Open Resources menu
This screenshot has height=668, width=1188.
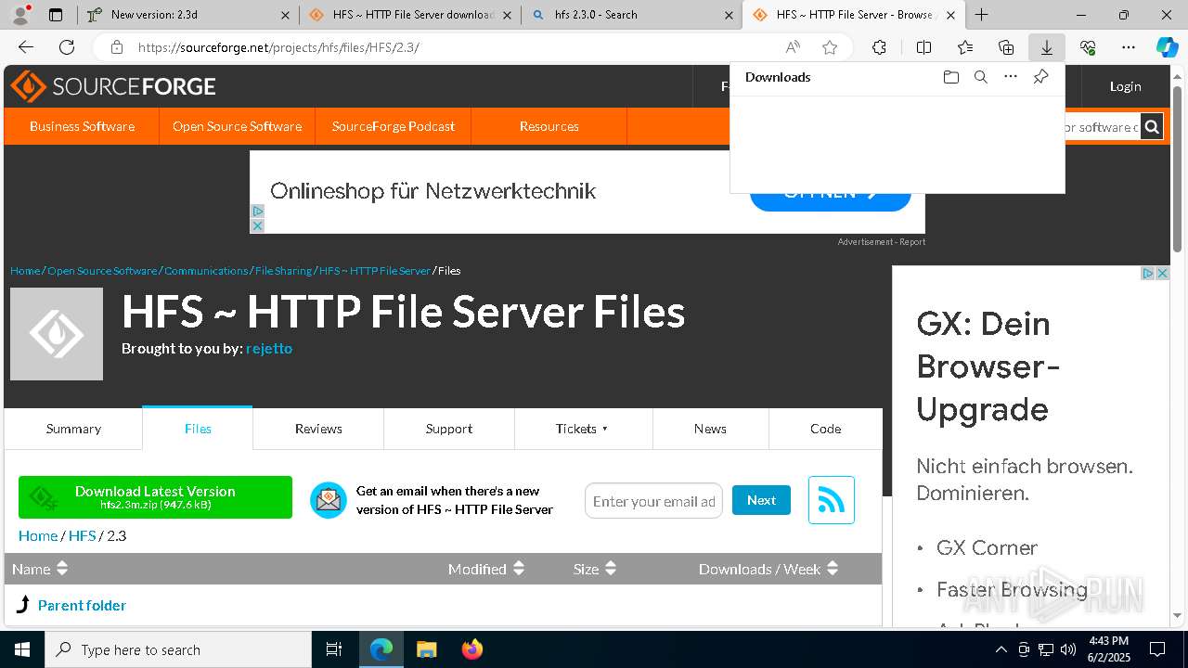549,126
